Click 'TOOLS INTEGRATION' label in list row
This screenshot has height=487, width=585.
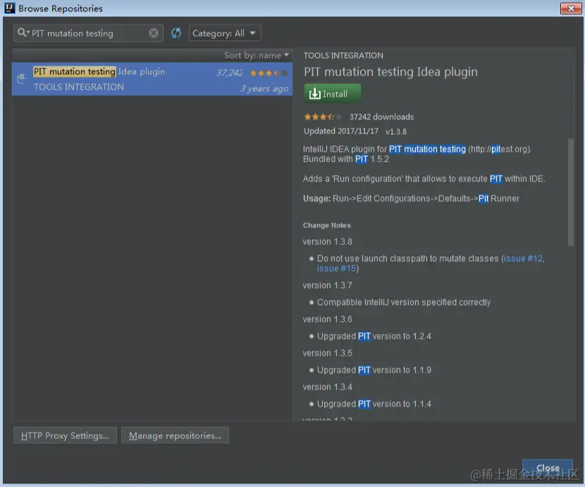[x=79, y=87]
